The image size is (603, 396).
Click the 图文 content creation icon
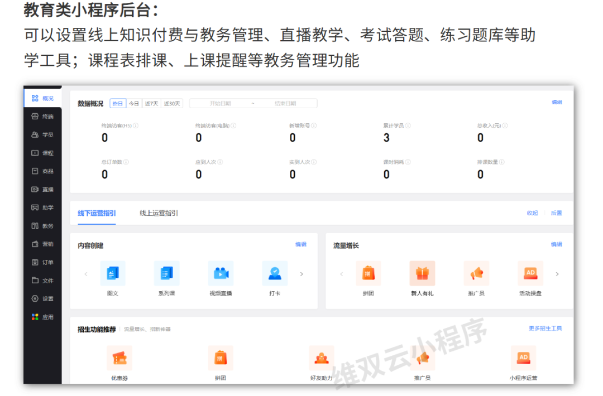point(113,273)
